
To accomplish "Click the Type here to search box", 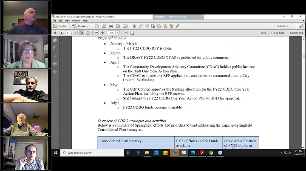I will click(92, 153).
